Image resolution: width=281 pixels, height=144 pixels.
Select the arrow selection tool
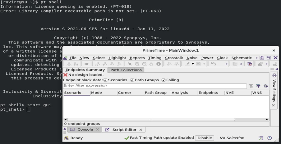click(130, 64)
